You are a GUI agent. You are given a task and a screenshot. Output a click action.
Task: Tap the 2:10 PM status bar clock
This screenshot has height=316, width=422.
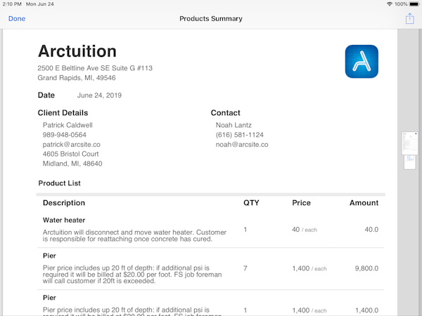click(x=13, y=4)
